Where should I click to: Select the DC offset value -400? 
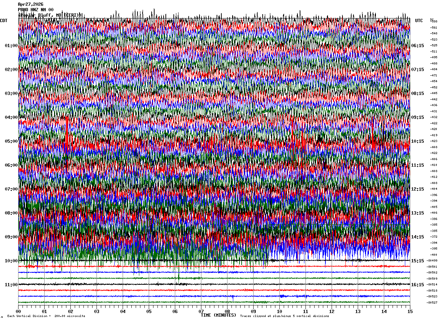(x=434, y=255)
